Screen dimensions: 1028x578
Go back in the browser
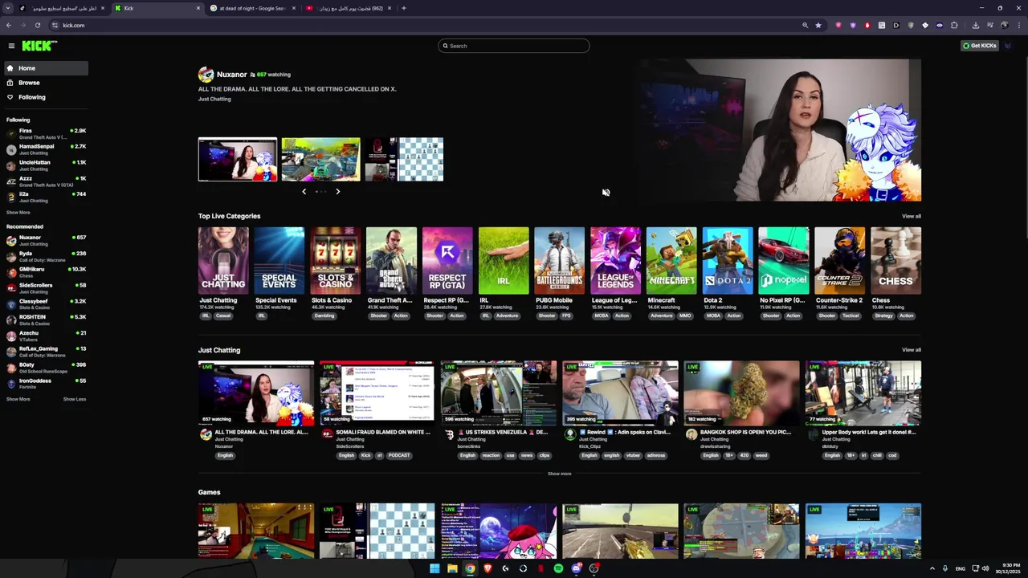coord(8,25)
